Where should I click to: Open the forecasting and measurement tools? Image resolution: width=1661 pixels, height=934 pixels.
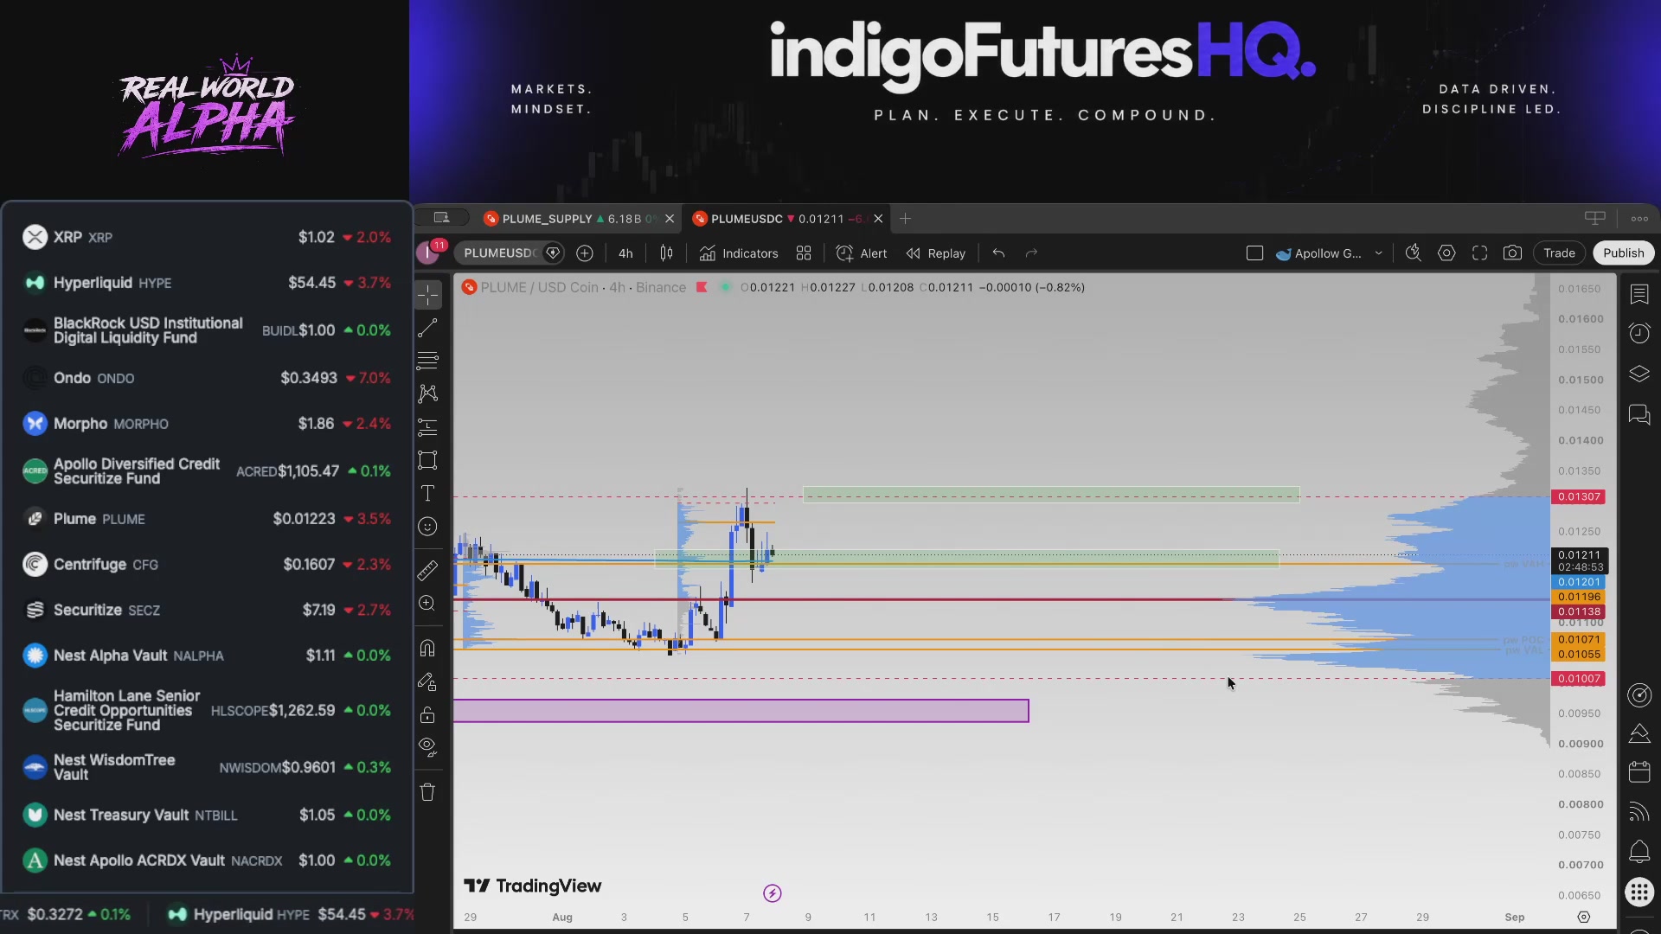(x=428, y=427)
